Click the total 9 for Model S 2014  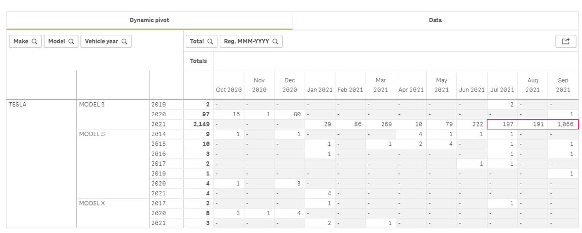[198, 134]
